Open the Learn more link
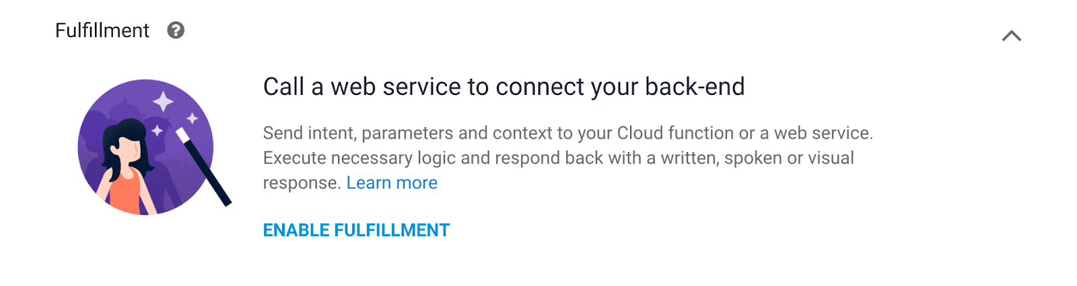The width and height of the screenshot is (1077, 286). coord(392,183)
